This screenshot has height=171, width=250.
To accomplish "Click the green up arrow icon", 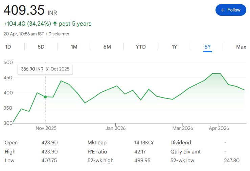I will 55,24.
